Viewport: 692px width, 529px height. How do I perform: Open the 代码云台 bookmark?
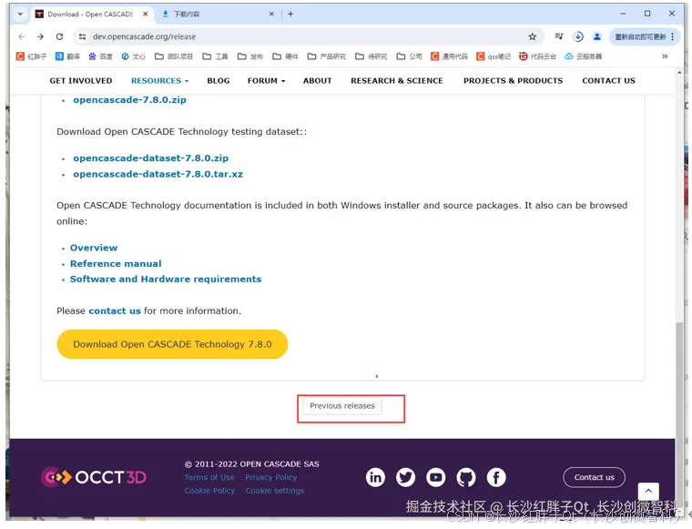coord(537,56)
